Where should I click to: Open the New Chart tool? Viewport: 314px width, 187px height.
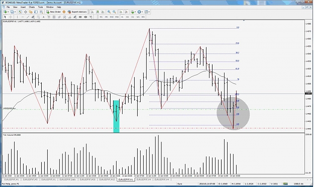pyautogui.click(x=5, y=12)
